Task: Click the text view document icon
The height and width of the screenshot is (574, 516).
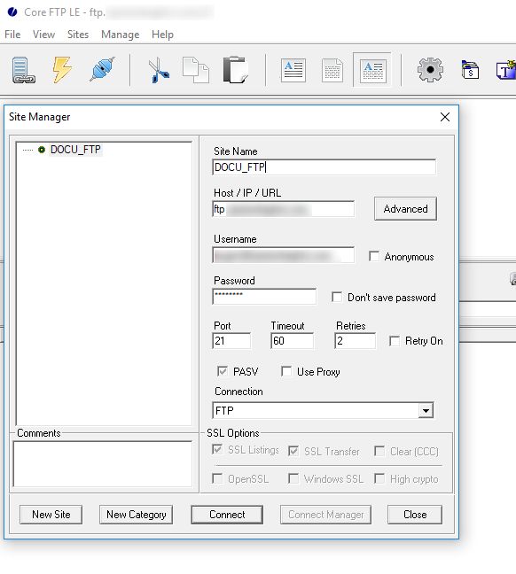Action: pyautogui.click(x=293, y=70)
